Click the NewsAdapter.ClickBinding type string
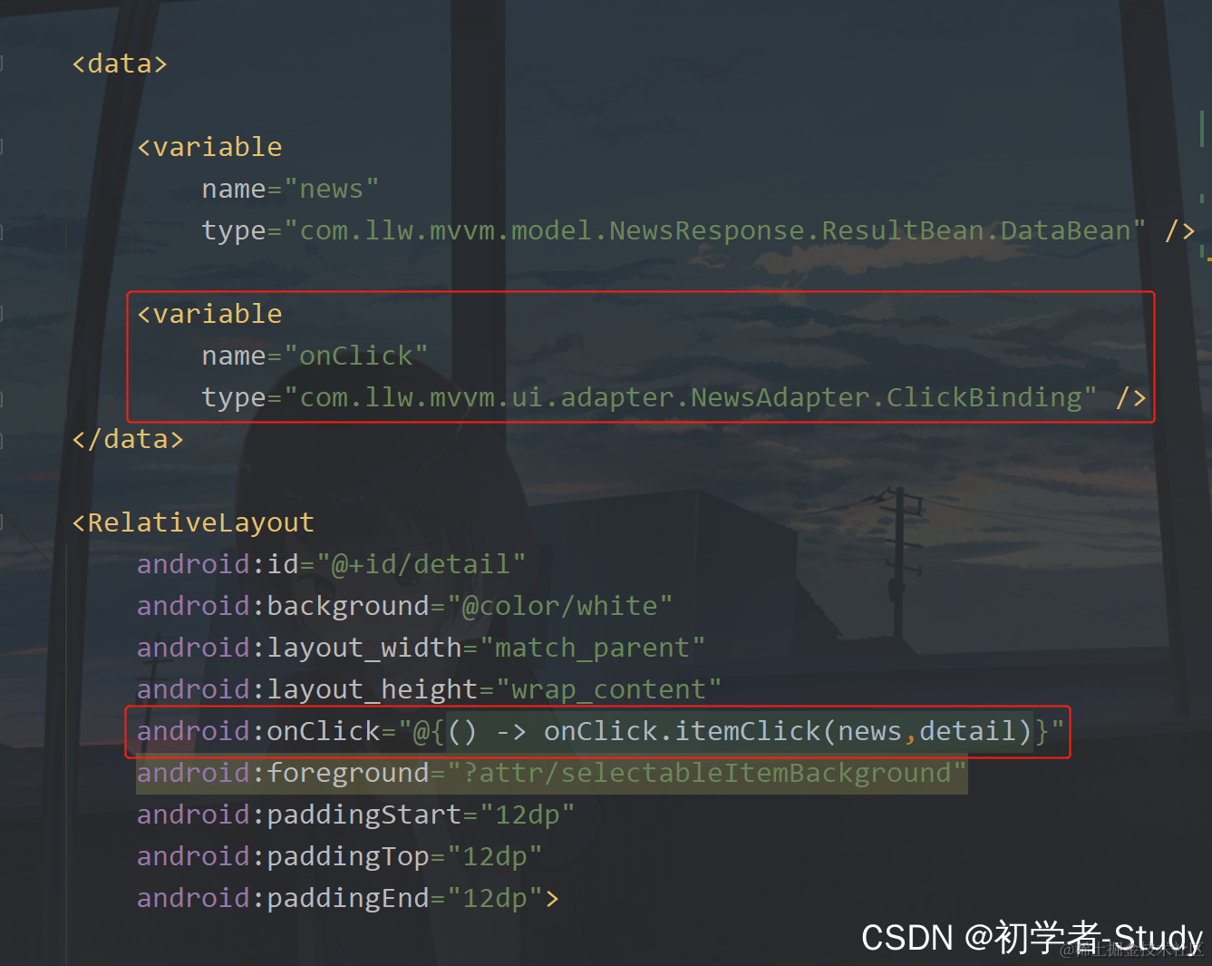The width and height of the screenshot is (1212, 966). tap(690, 397)
